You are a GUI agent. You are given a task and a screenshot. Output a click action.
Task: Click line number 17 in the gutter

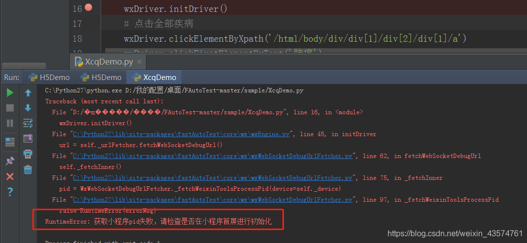point(77,24)
